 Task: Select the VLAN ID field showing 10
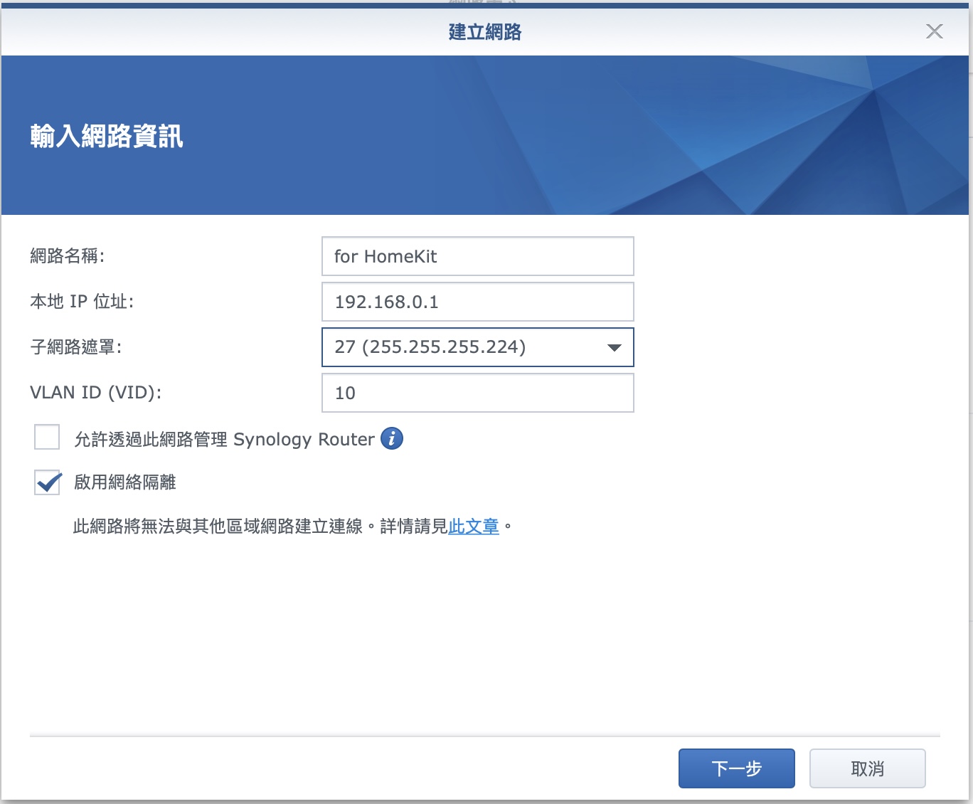click(477, 393)
